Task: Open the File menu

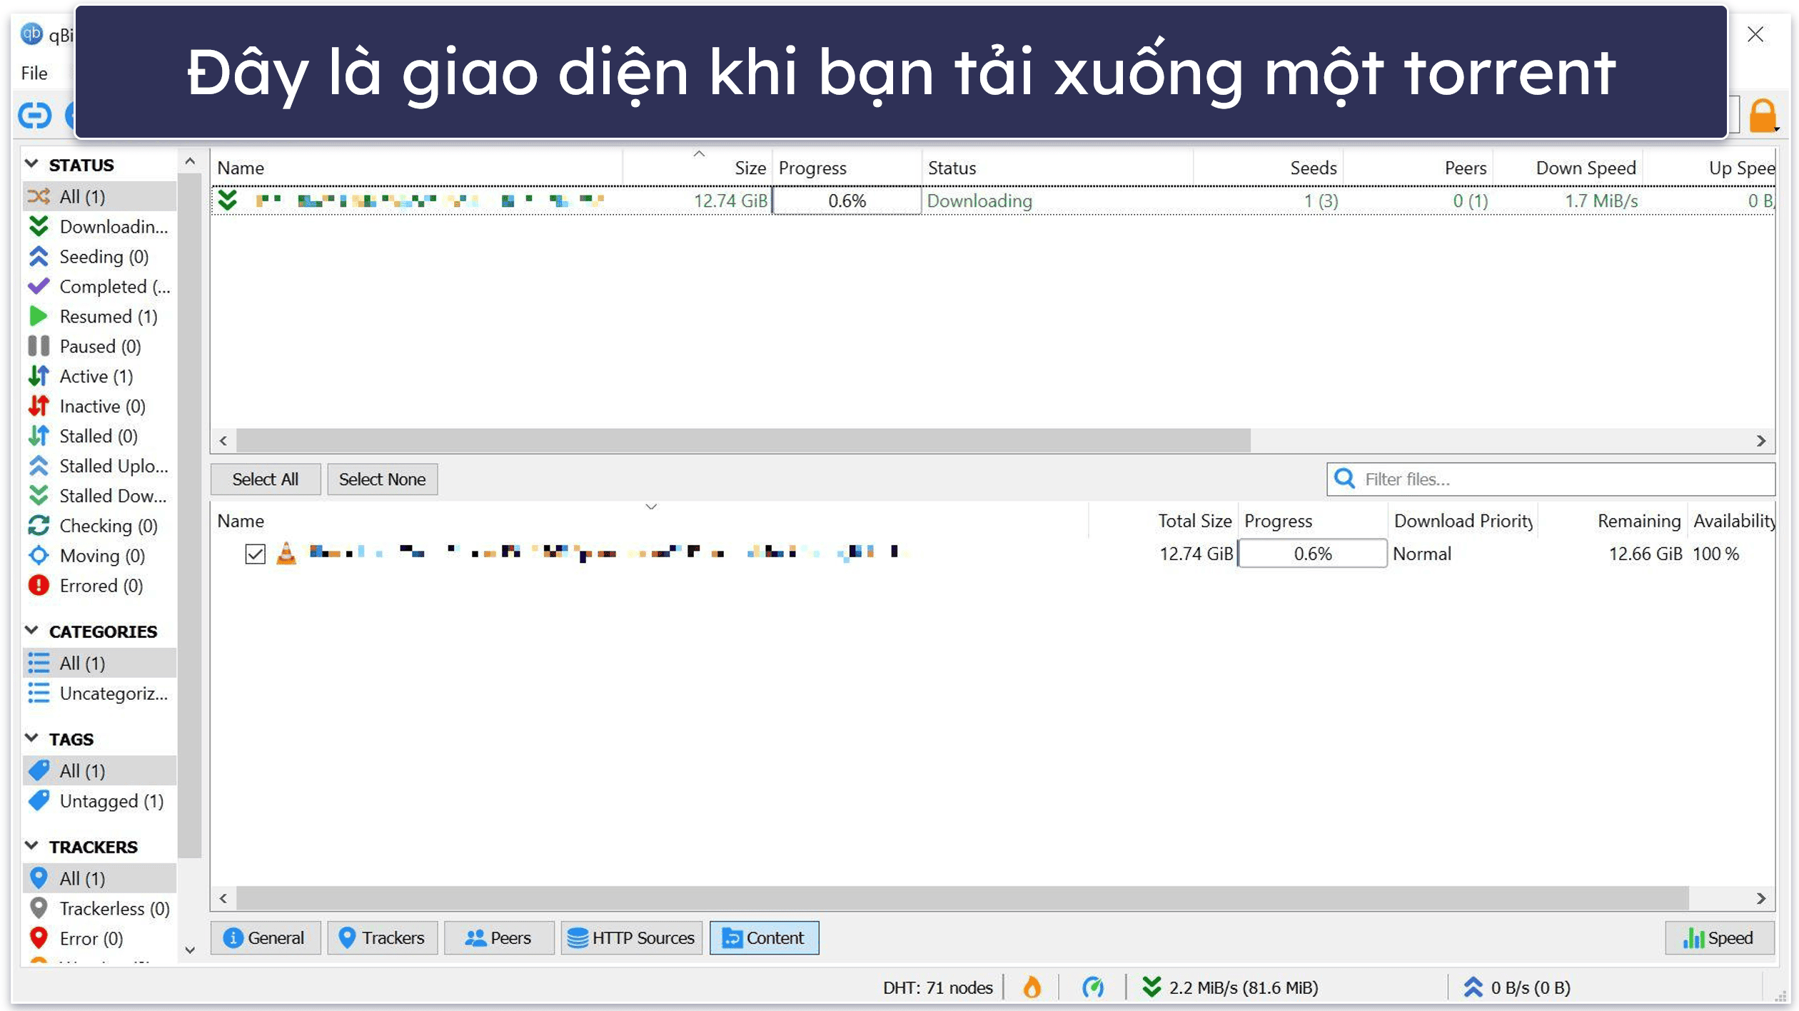Action: point(34,73)
